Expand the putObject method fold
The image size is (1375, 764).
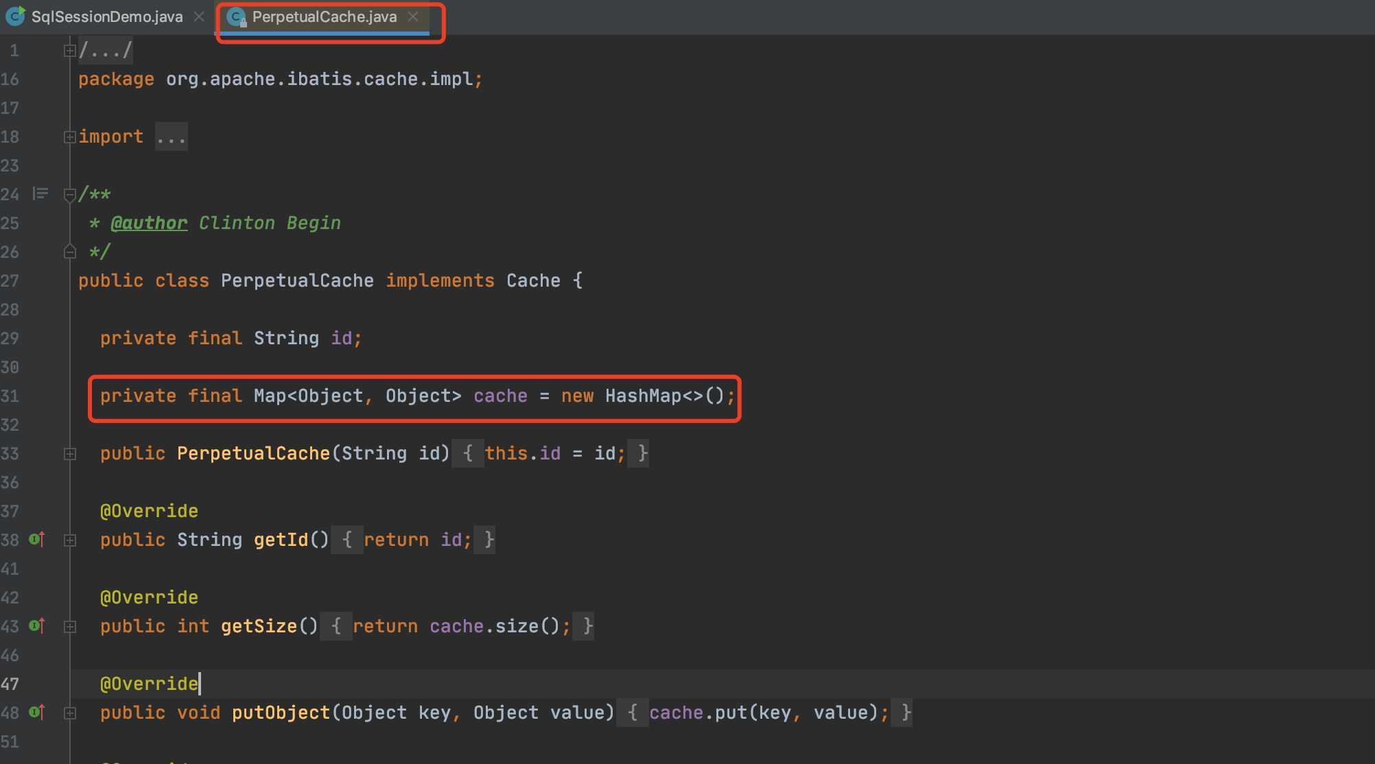69,713
